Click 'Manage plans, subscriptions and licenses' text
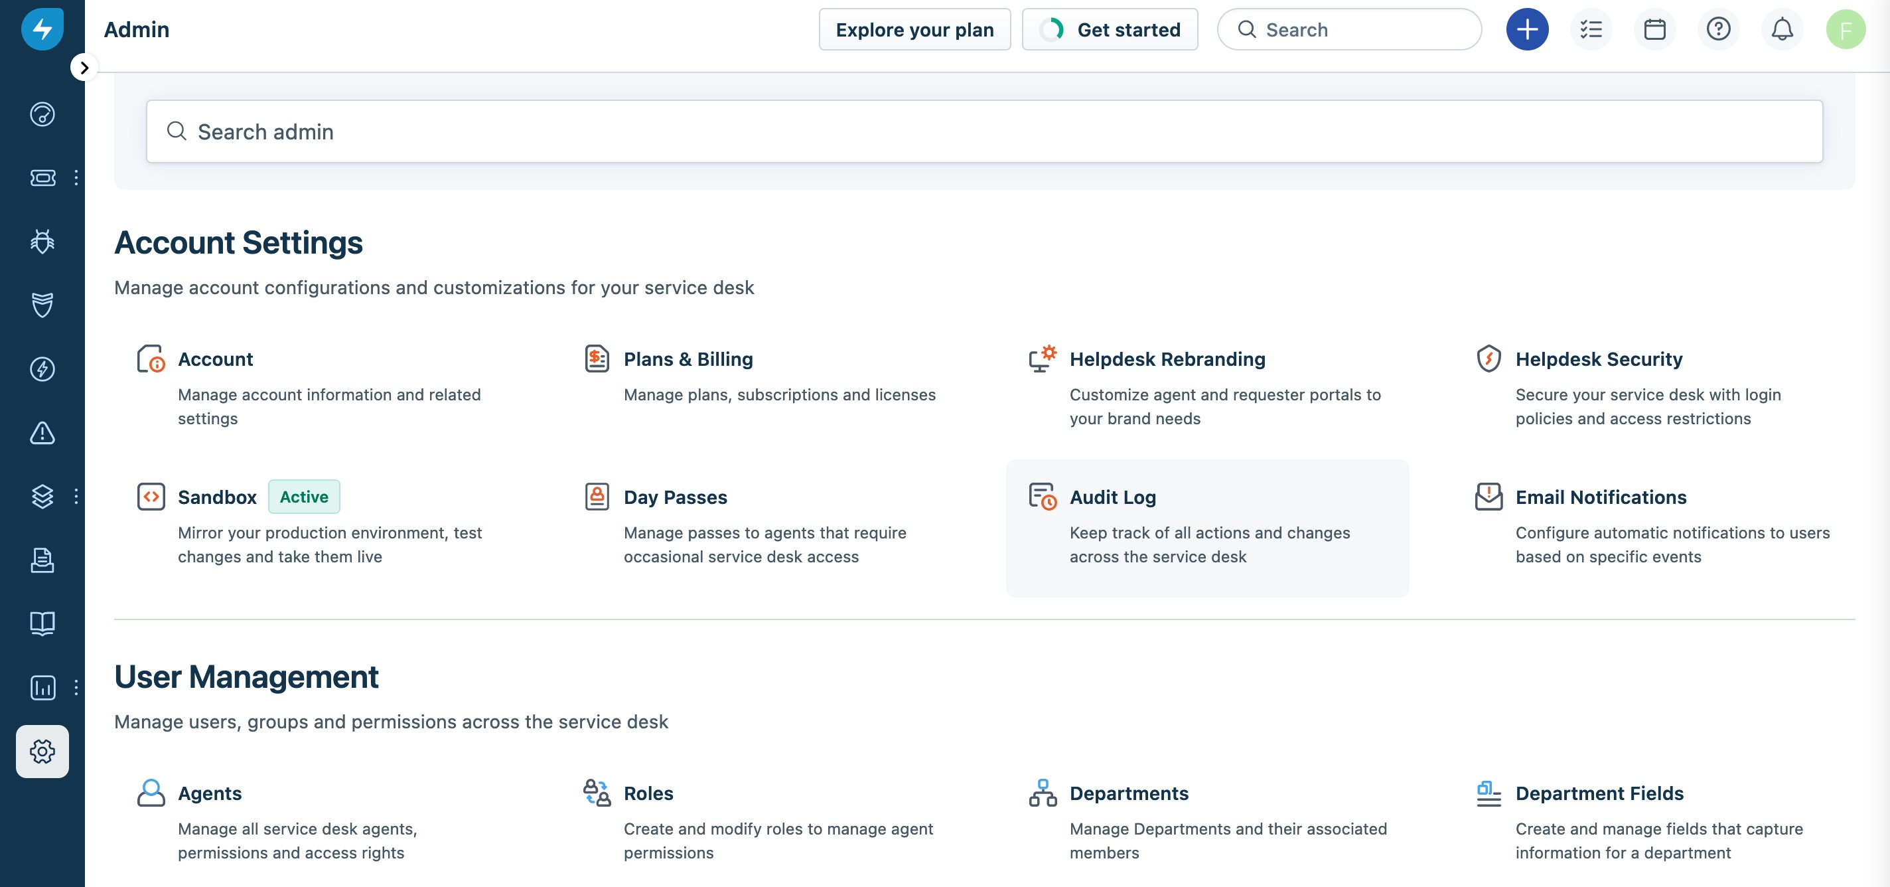The image size is (1890, 887). tap(779, 394)
